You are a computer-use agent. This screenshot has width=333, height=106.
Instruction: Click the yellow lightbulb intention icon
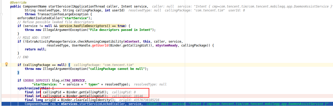coord(6,64)
